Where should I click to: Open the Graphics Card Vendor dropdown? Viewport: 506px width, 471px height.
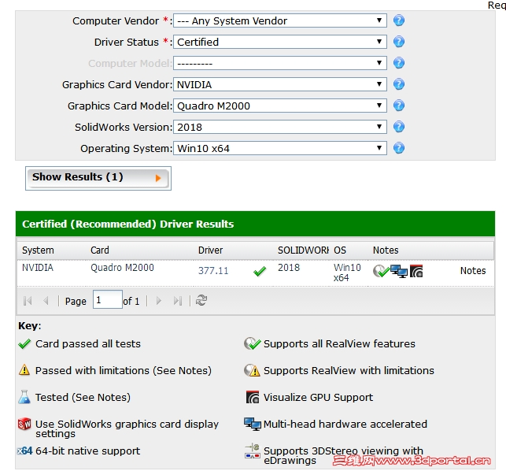[x=280, y=84]
